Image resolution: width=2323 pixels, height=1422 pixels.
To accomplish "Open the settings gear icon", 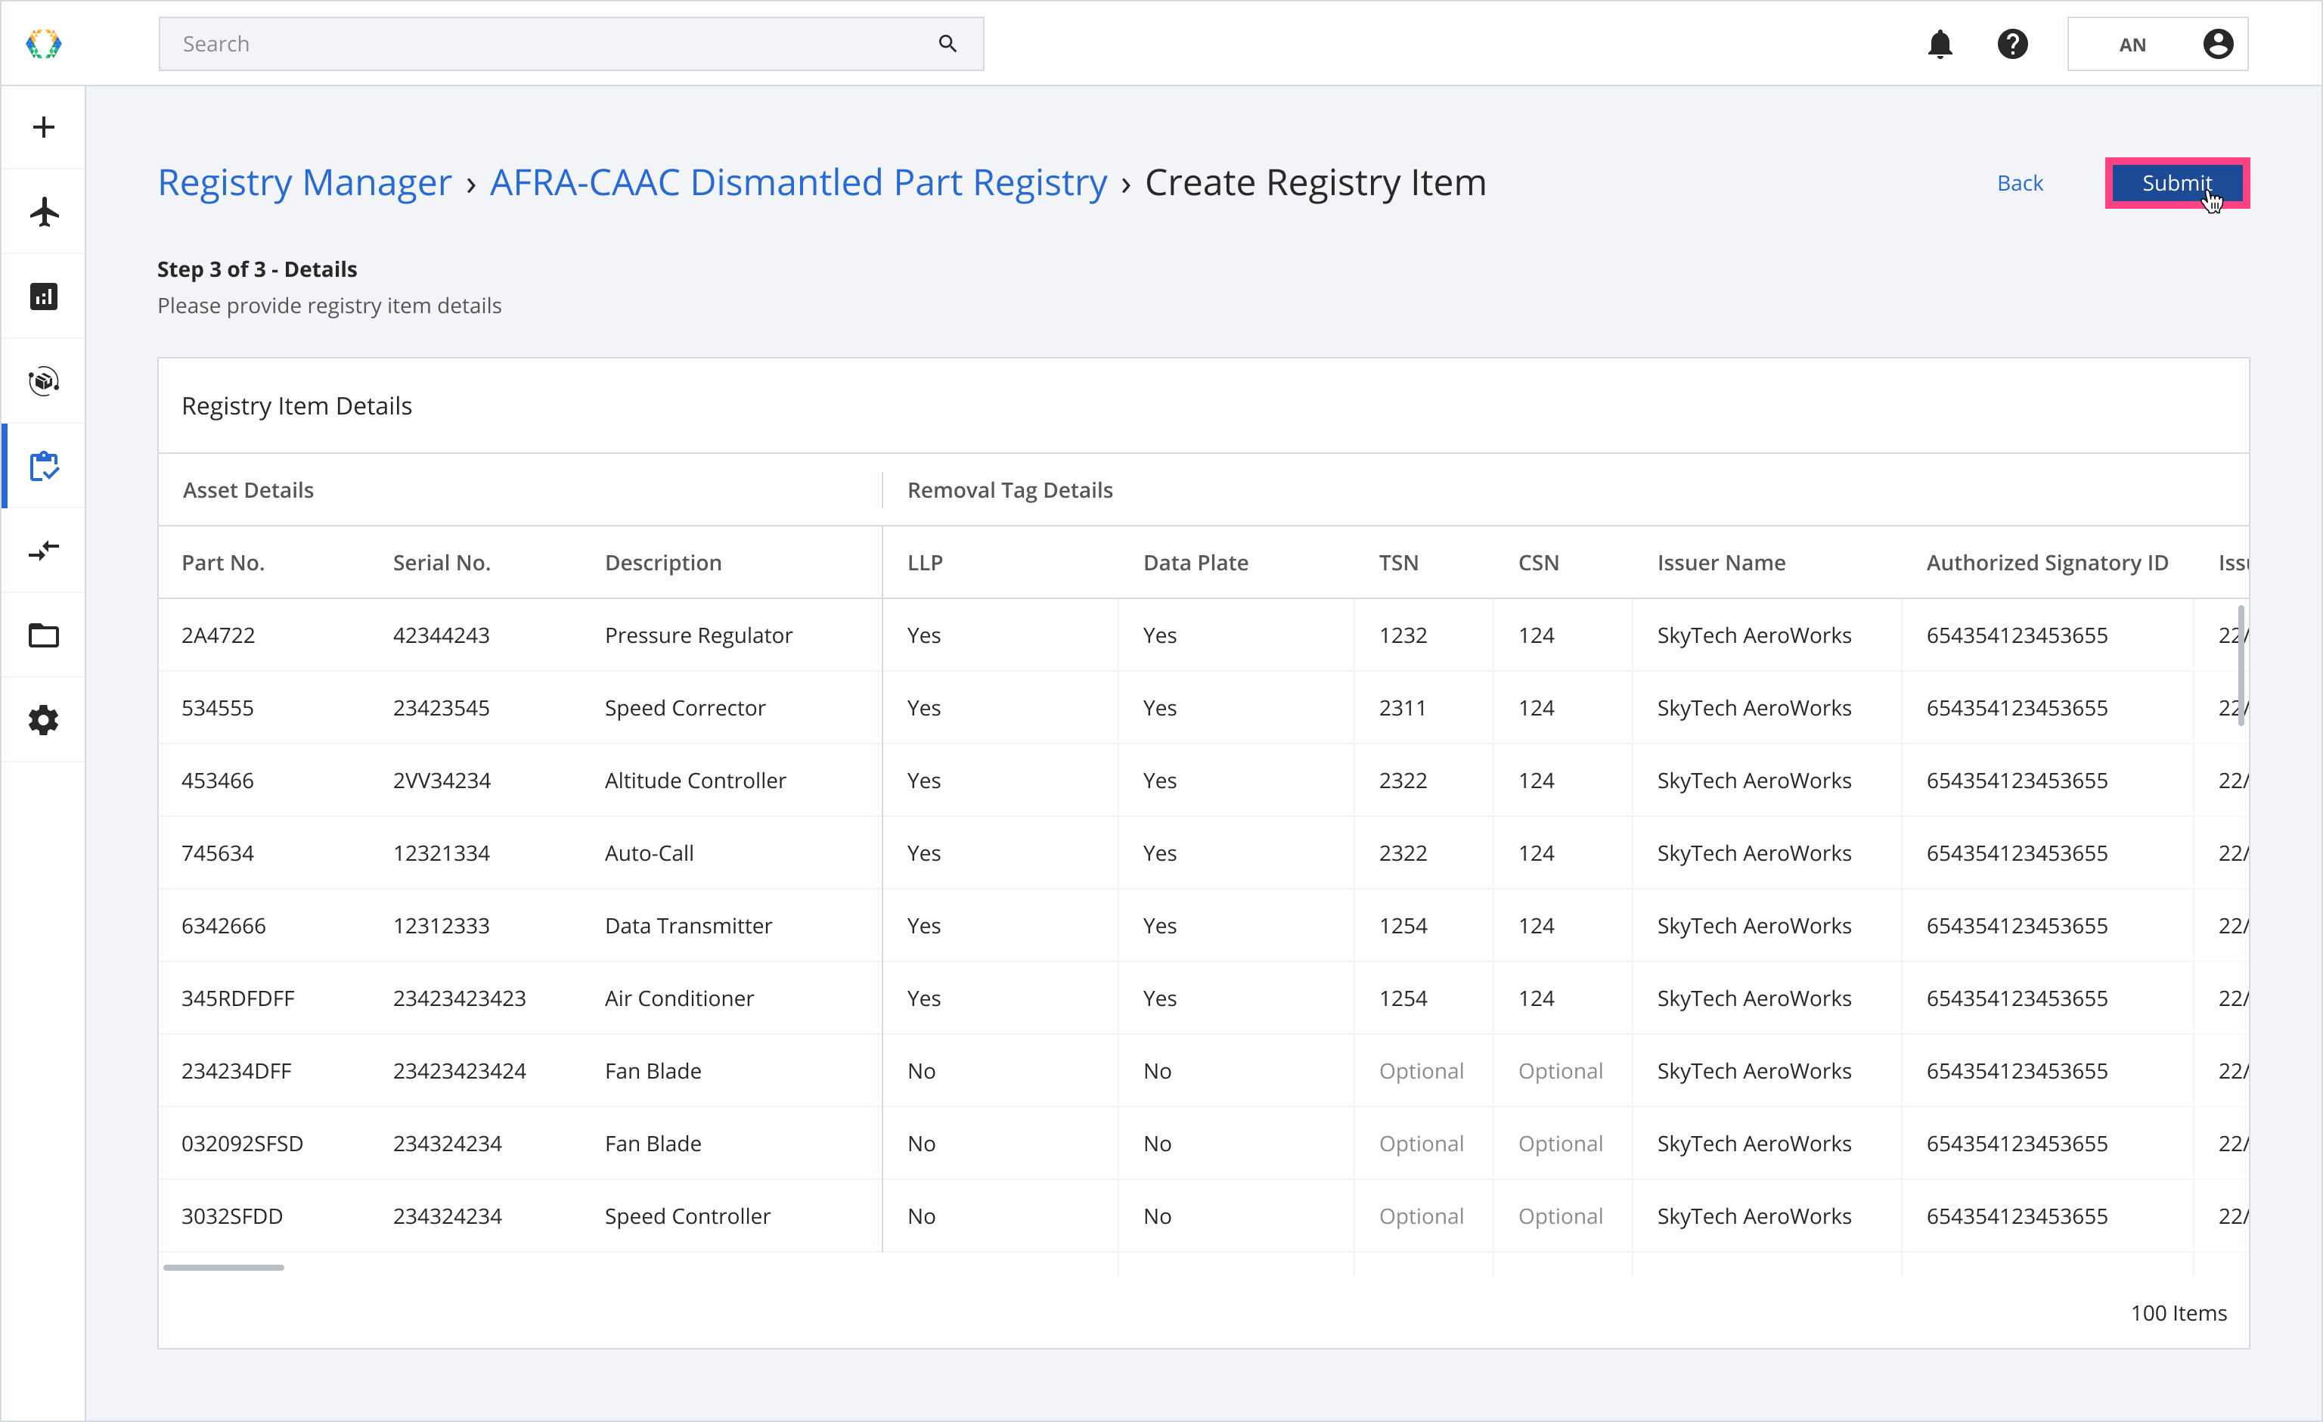I will 43,719.
